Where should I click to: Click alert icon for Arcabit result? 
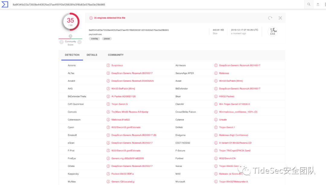[x=108, y=81]
